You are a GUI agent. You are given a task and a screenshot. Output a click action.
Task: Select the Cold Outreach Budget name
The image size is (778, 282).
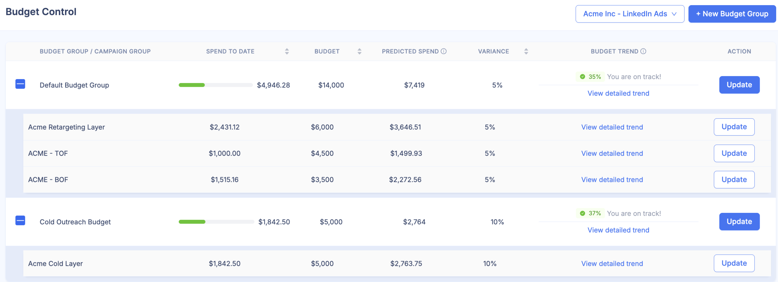[x=75, y=222]
